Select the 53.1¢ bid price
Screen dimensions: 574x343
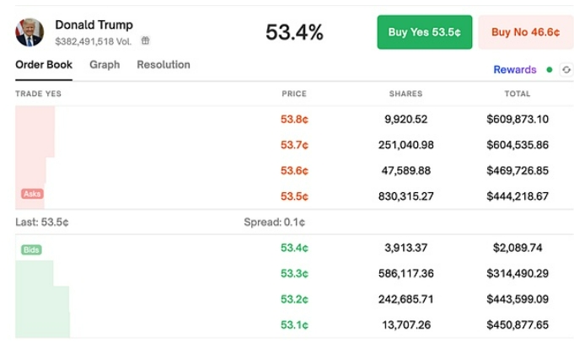294,325
